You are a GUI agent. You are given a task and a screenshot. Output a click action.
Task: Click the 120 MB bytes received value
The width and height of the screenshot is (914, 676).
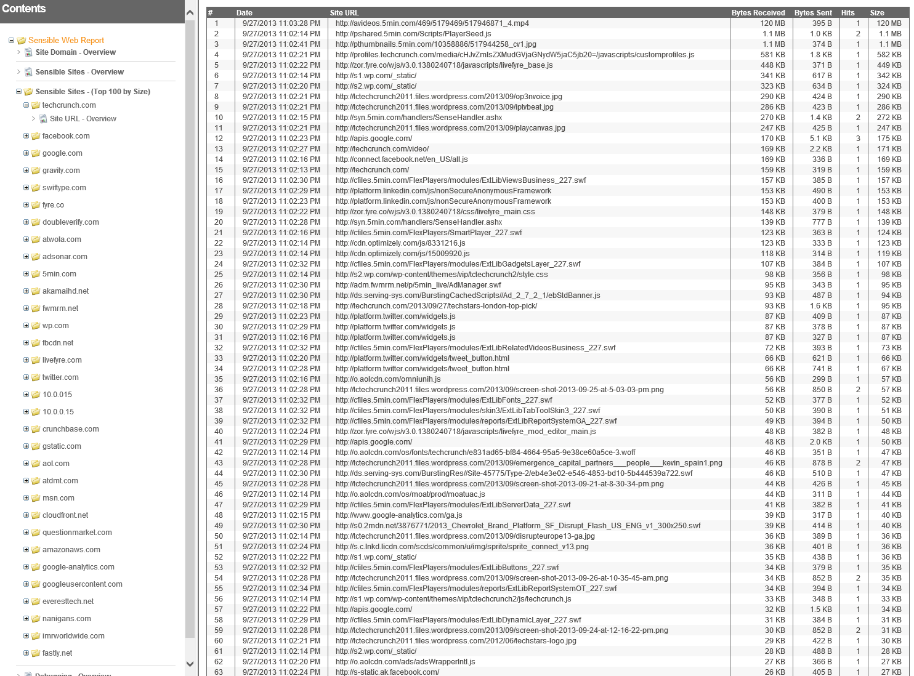(x=772, y=23)
